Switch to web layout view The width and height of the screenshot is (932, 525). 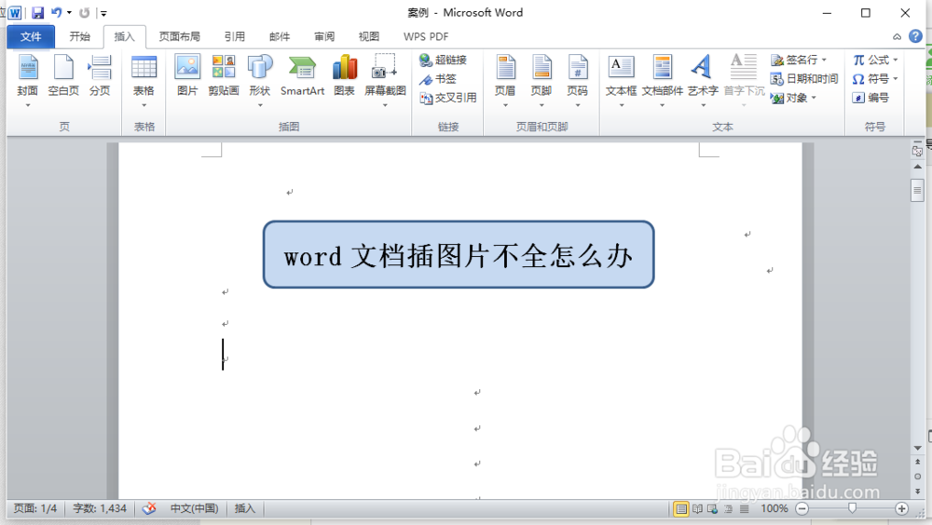(x=713, y=509)
